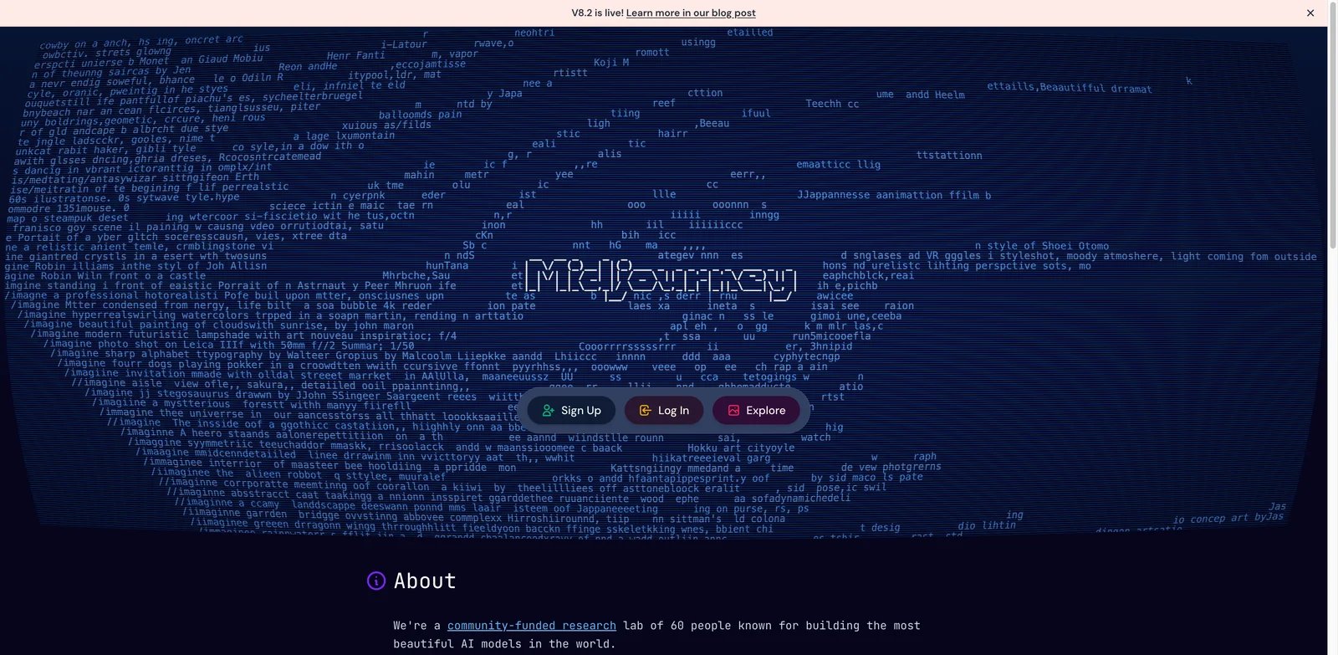Follow the 'community-funded research' link
Viewport: 1338px width, 655px height.
pyautogui.click(x=532, y=626)
